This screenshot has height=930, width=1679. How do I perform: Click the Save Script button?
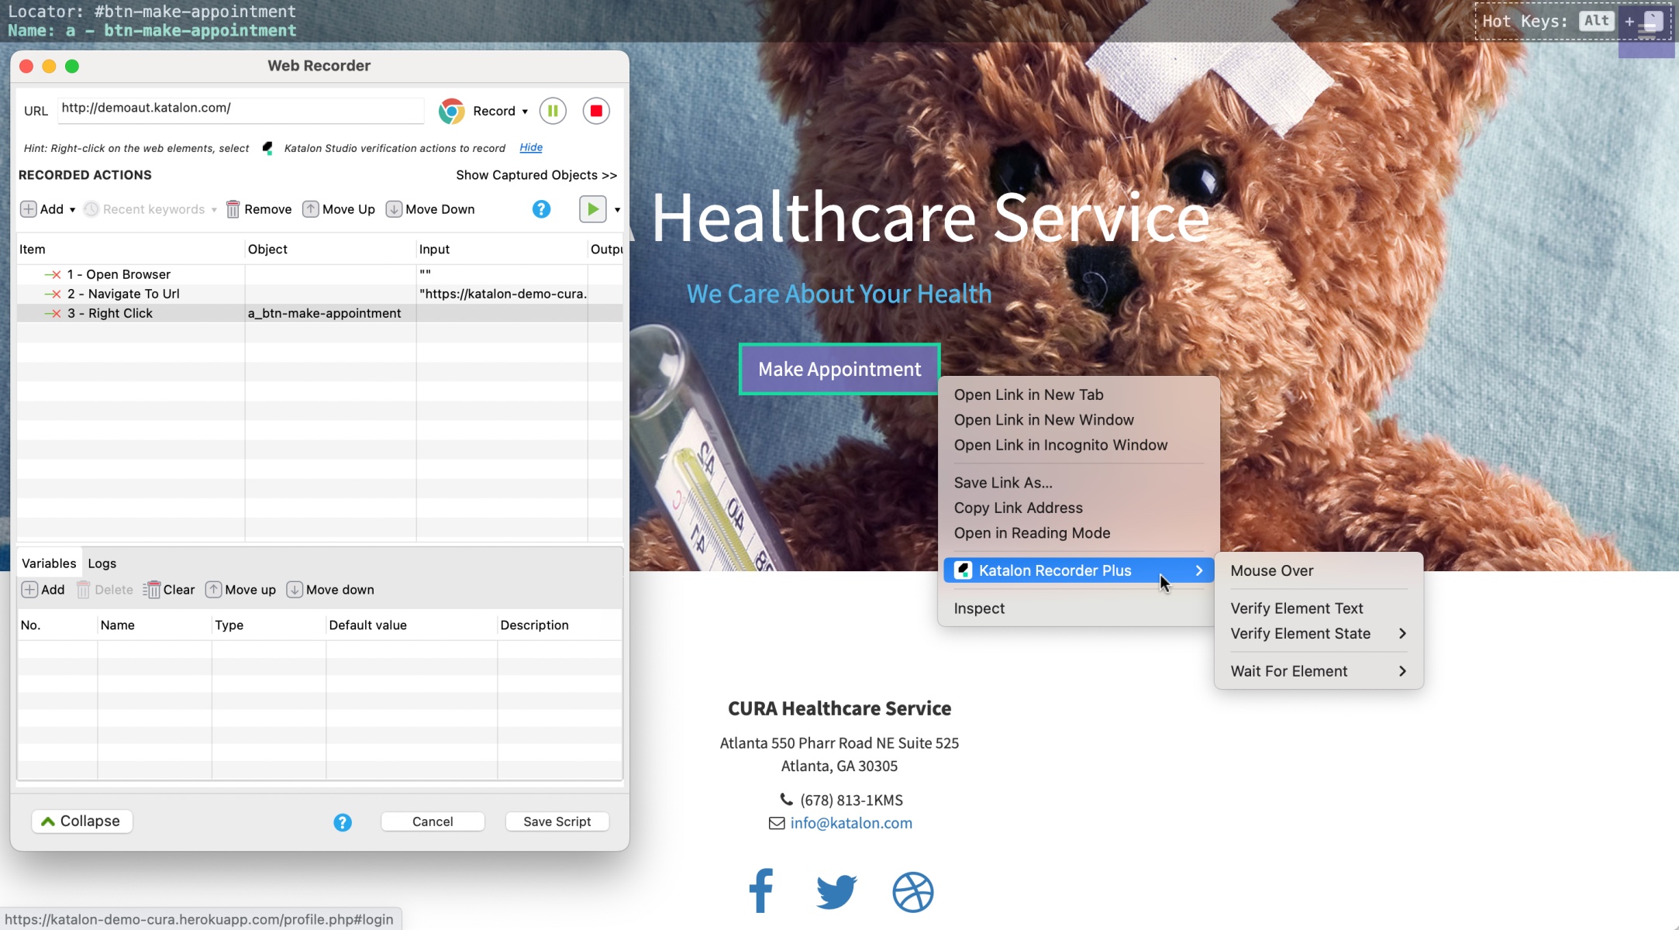[557, 821]
